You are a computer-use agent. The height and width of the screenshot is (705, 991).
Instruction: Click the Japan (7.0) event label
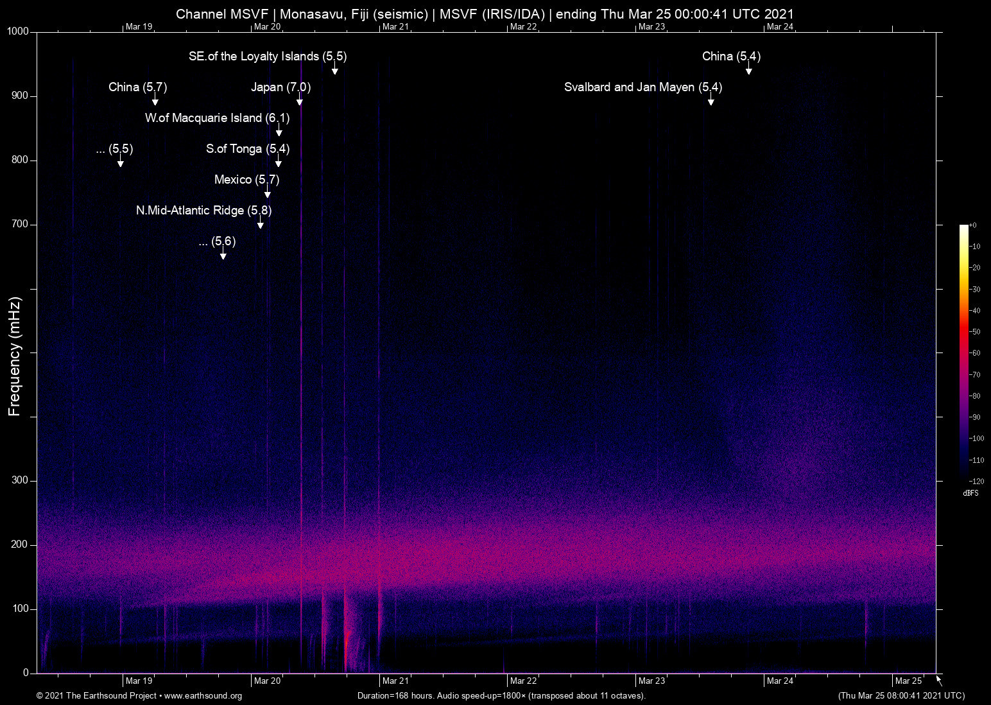[280, 87]
